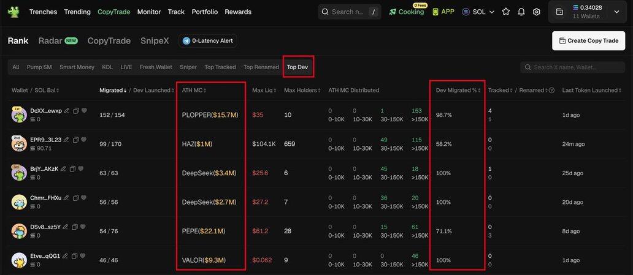Favorite the BrjY...AKzK wallet with heart icon
Image resolution: width=633 pixels, height=275 pixels.
tap(81, 168)
